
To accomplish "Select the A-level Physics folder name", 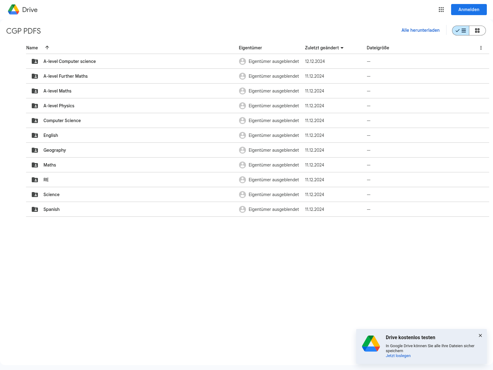I will tap(59, 106).
